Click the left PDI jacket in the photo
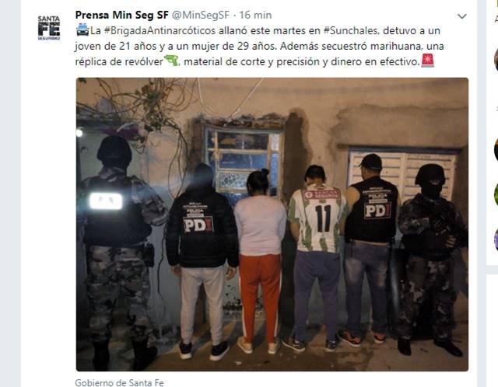 tap(202, 226)
